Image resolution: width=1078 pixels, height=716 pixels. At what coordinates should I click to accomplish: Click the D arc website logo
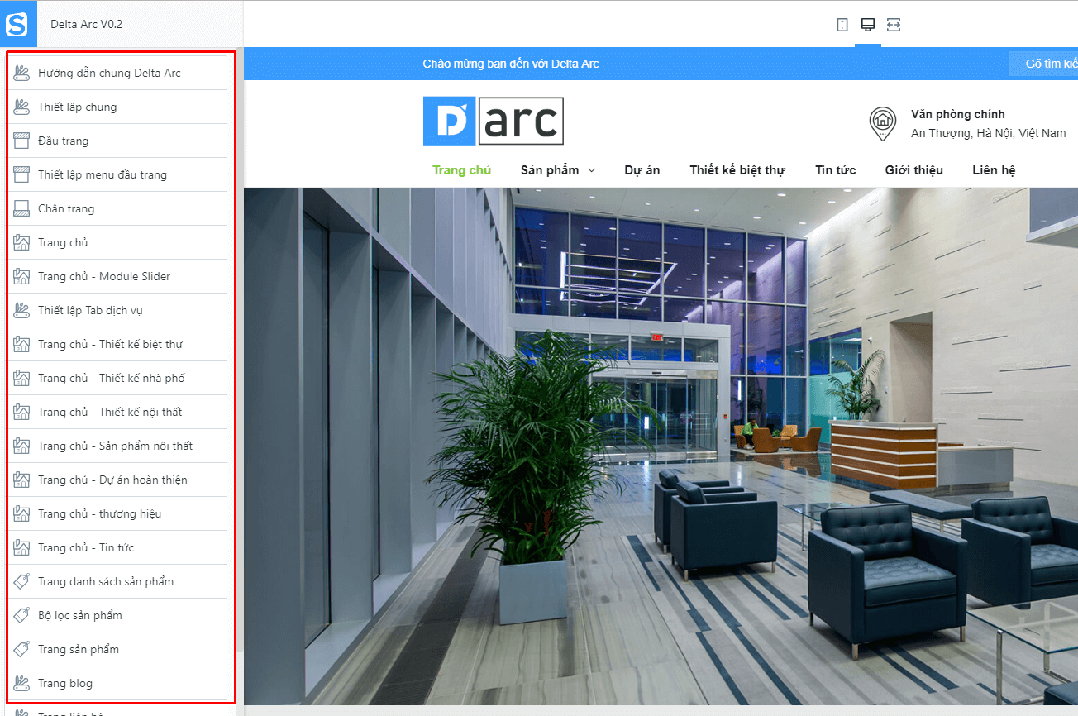pyautogui.click(x=493, y=121)
